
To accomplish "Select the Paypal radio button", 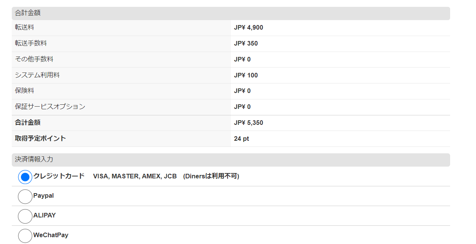I will [x=25, y=197].
